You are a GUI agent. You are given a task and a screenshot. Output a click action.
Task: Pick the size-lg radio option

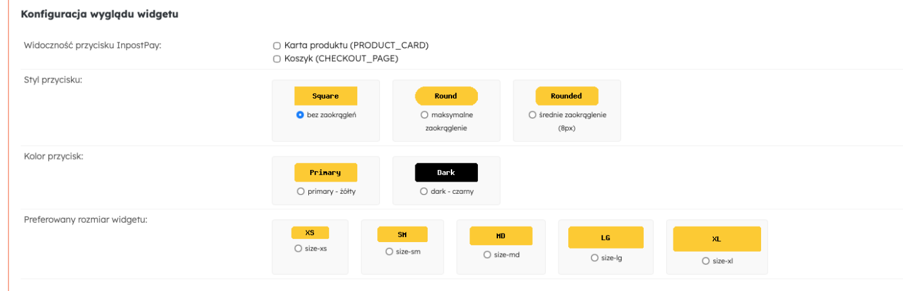pyautogui.click(x=594, y=258)
